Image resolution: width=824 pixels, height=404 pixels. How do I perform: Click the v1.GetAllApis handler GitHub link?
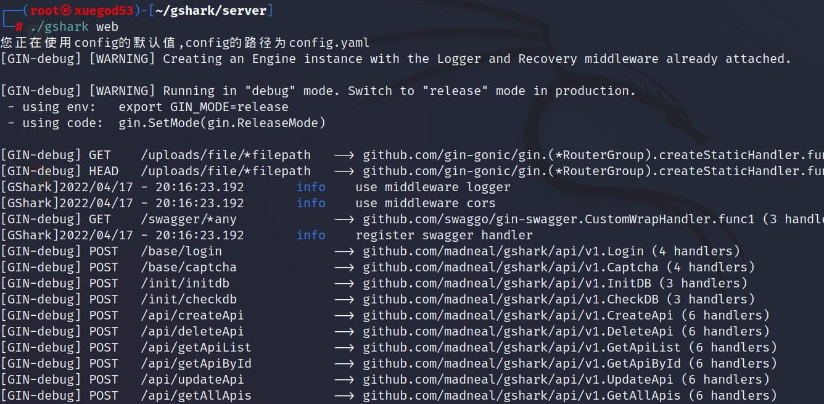click(522, 395)
